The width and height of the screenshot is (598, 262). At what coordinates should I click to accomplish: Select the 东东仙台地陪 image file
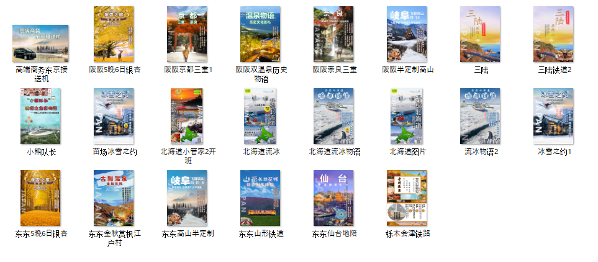(333, 198)
